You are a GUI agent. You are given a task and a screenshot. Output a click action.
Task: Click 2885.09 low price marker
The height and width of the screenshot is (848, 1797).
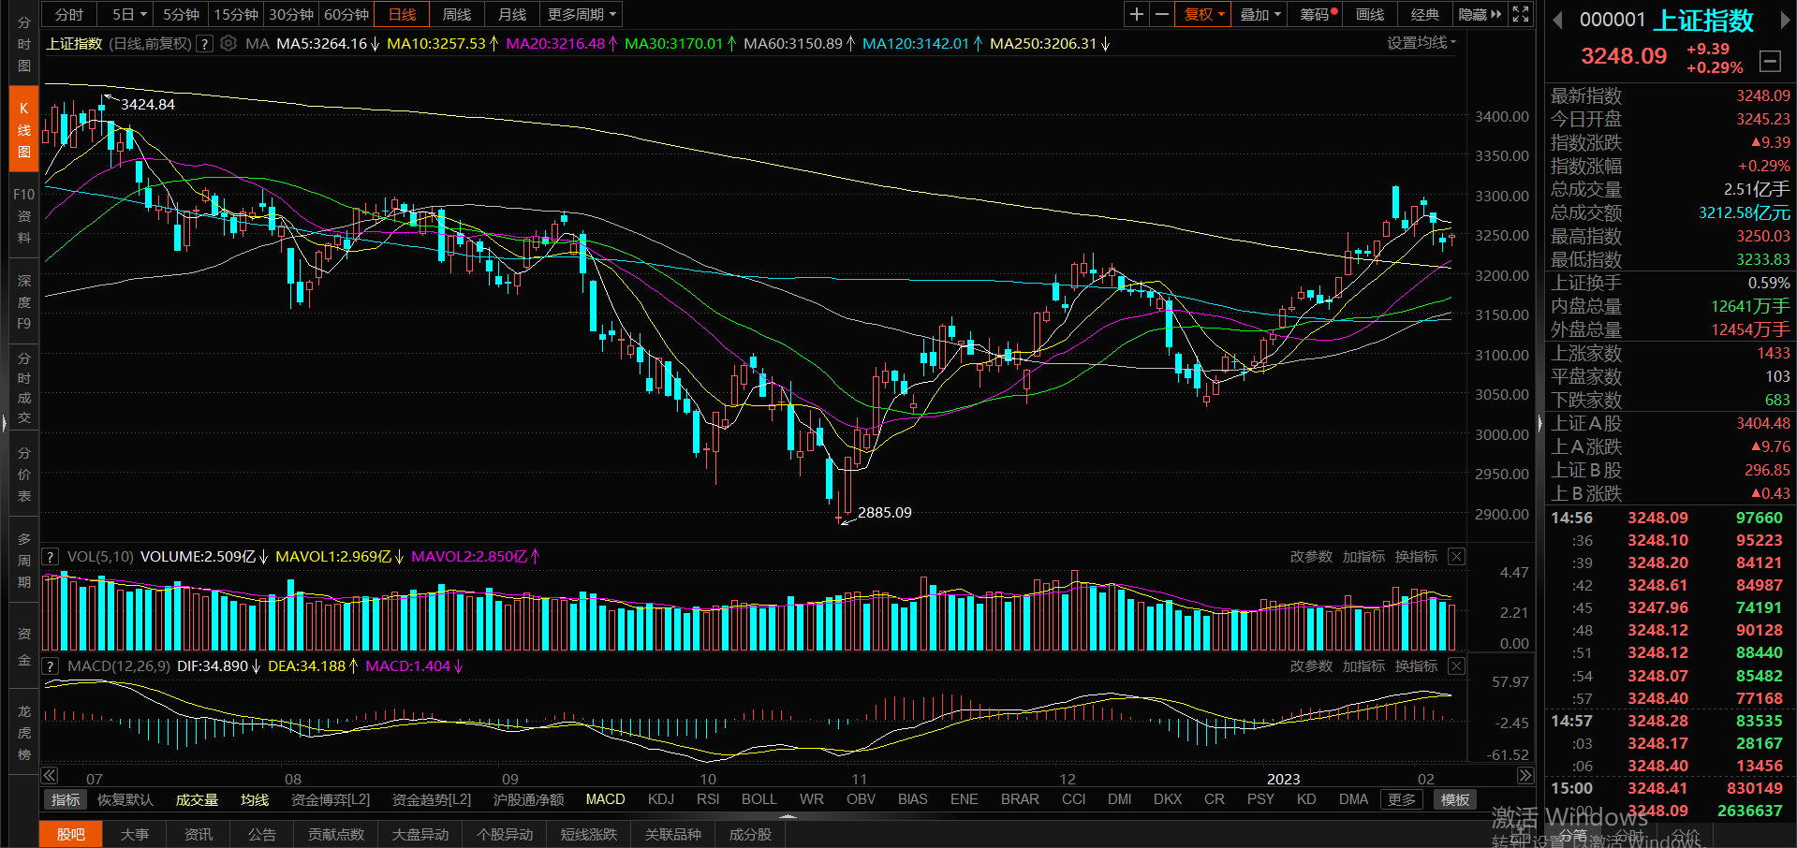(884, 513)
